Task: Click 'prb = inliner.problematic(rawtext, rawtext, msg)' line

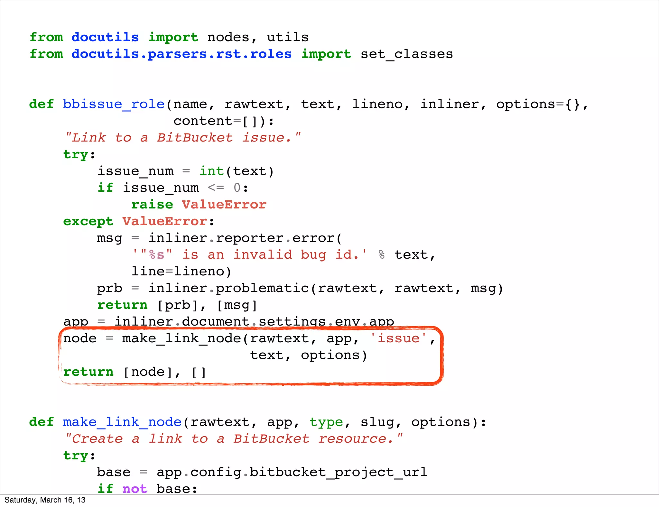Action: [x=300, y=288]
